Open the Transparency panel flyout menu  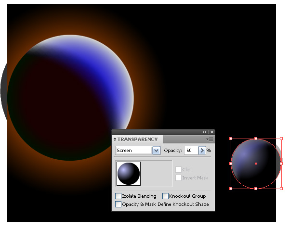pos(210,139)
